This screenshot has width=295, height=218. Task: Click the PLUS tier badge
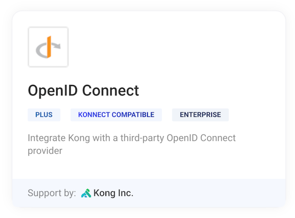(x=44, y=114)
